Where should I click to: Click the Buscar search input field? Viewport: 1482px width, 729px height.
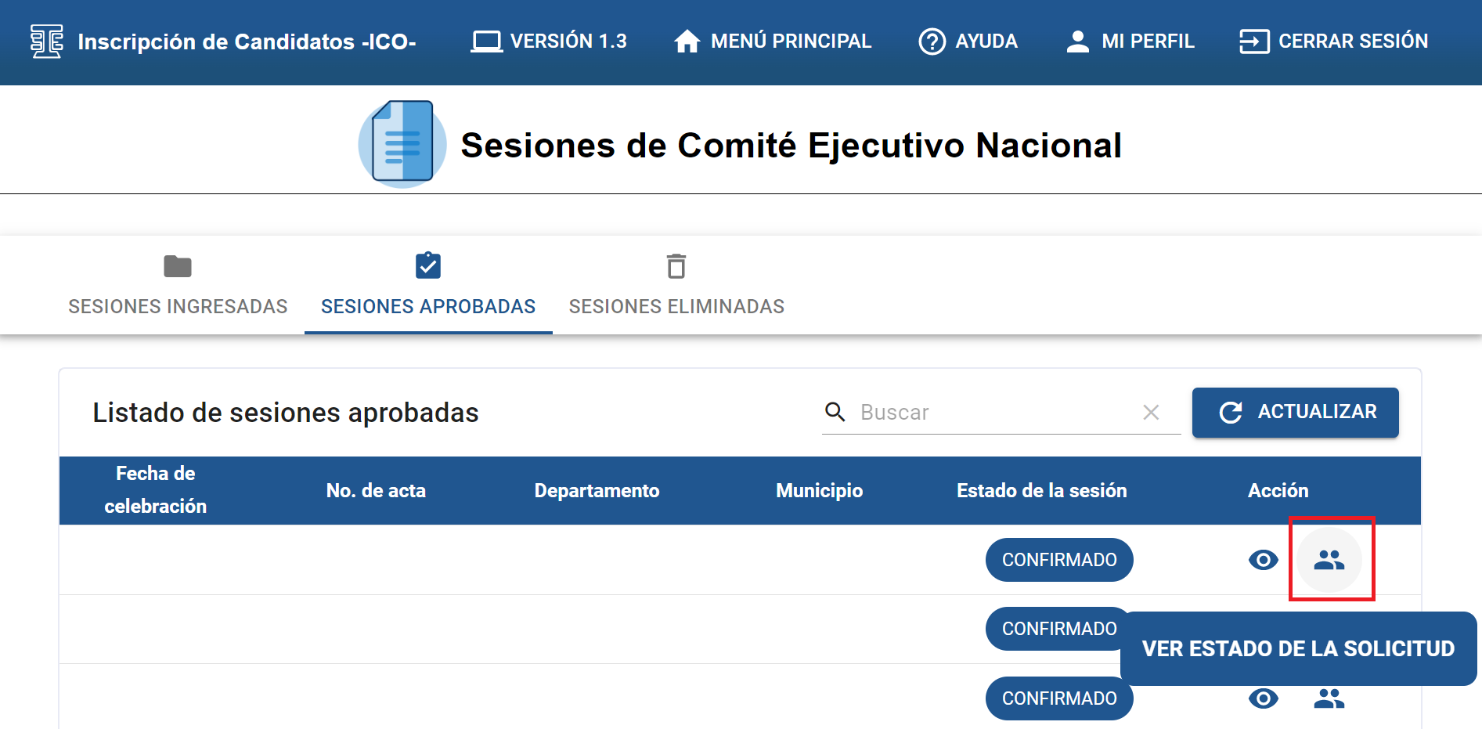994,413
